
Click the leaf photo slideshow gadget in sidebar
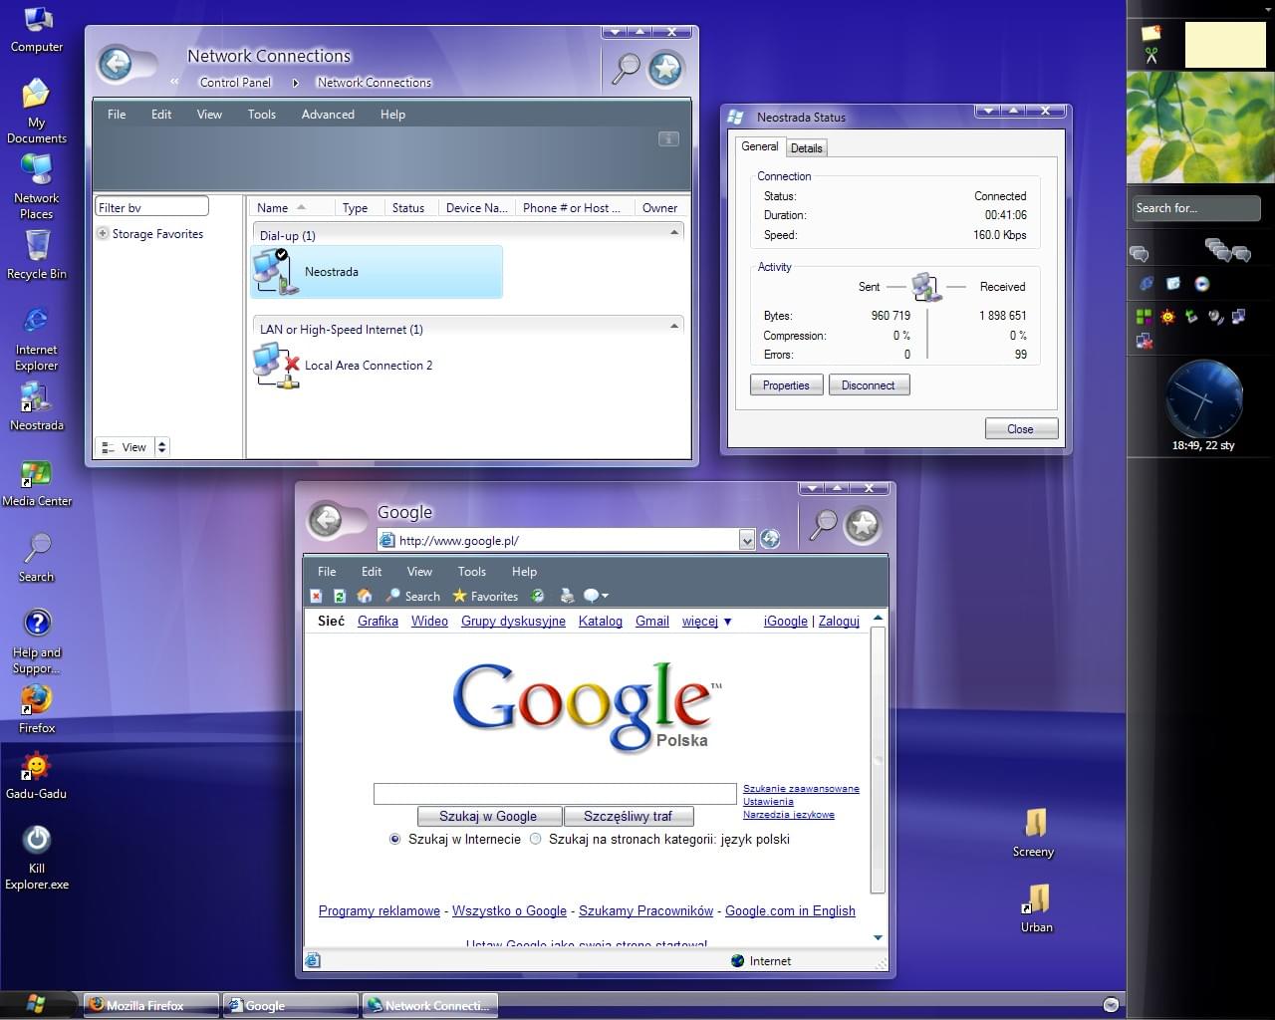click(1200, 127)
